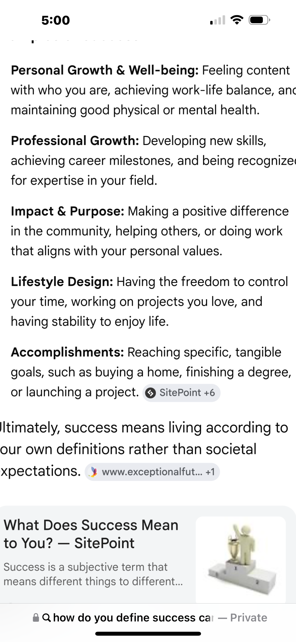This screenshot has height=642, width=296.
Task: Select the "Lifestyle Design" heading text
Action: (x=62, y=282)
